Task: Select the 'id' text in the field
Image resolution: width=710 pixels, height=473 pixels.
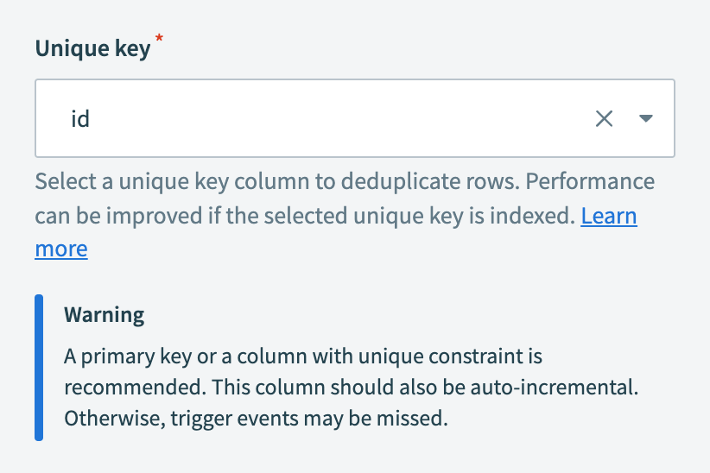Action: [80, 119]
